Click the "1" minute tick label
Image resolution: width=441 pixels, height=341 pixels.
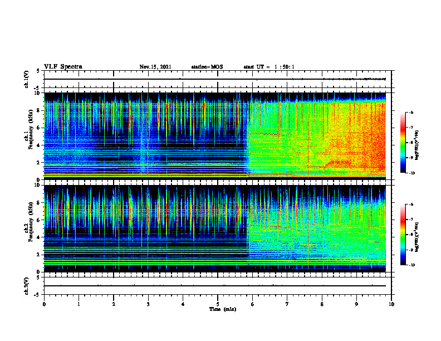79,304
